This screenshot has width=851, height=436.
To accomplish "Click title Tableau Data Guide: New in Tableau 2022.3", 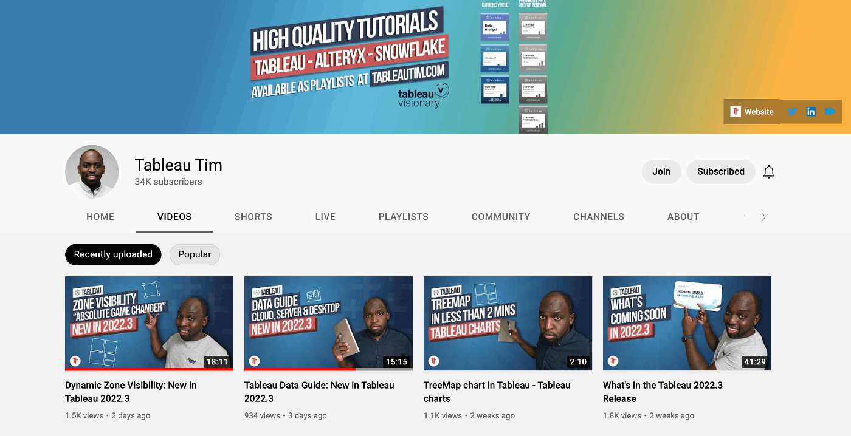I will point(319,392).
